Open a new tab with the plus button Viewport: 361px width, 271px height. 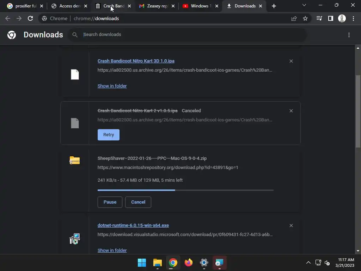(274, 6)
